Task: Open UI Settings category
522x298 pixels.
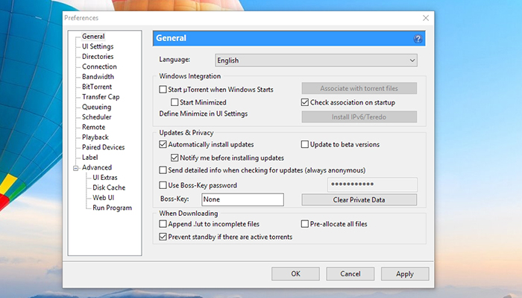Action: [x=98, y=46]
